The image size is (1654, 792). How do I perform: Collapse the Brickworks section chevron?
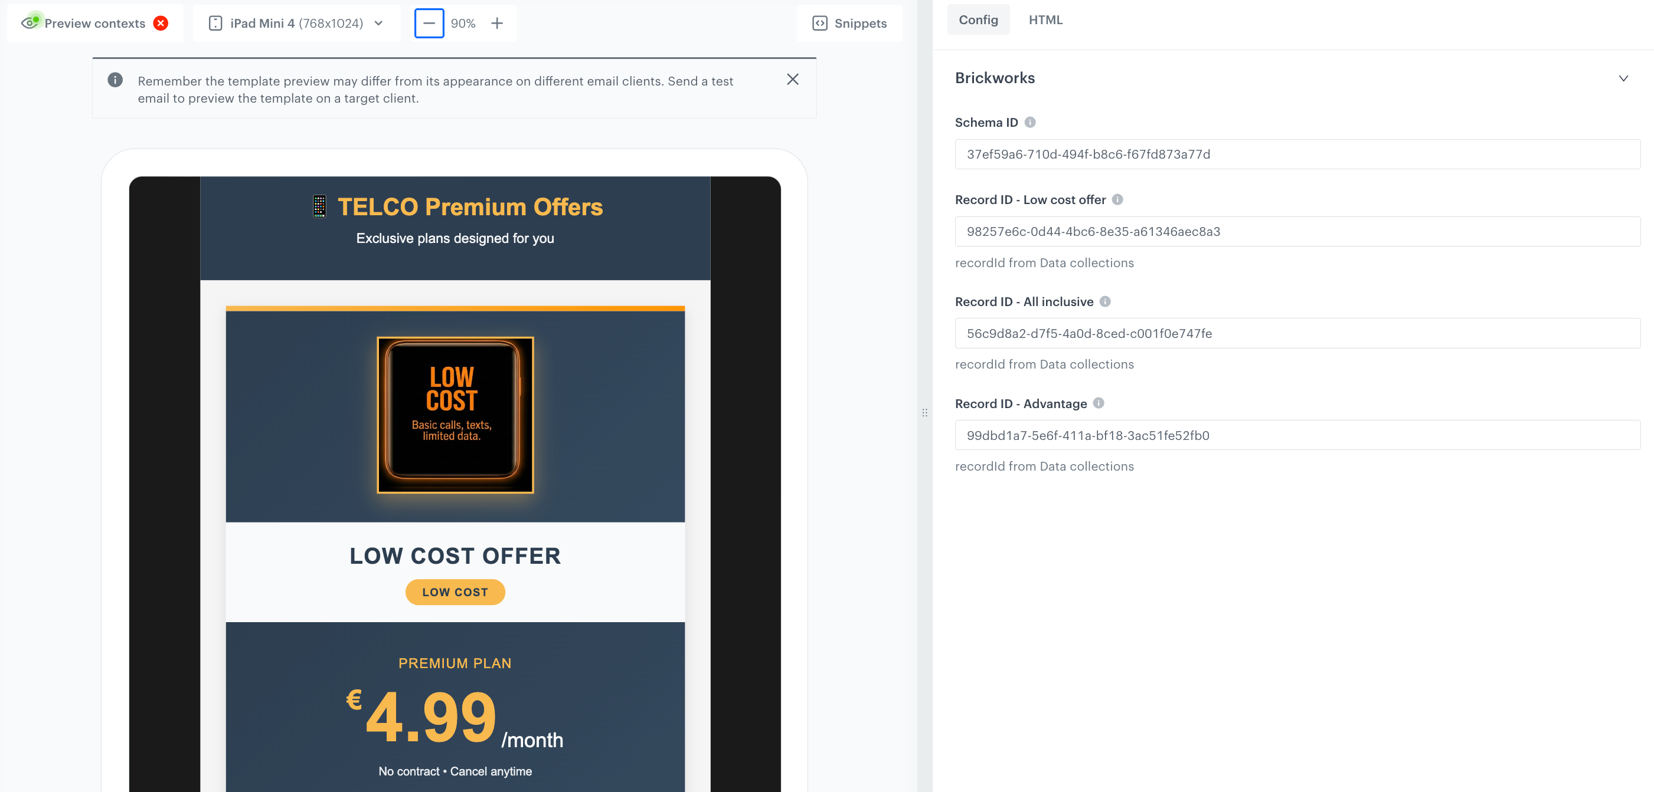pos(1624,78)
